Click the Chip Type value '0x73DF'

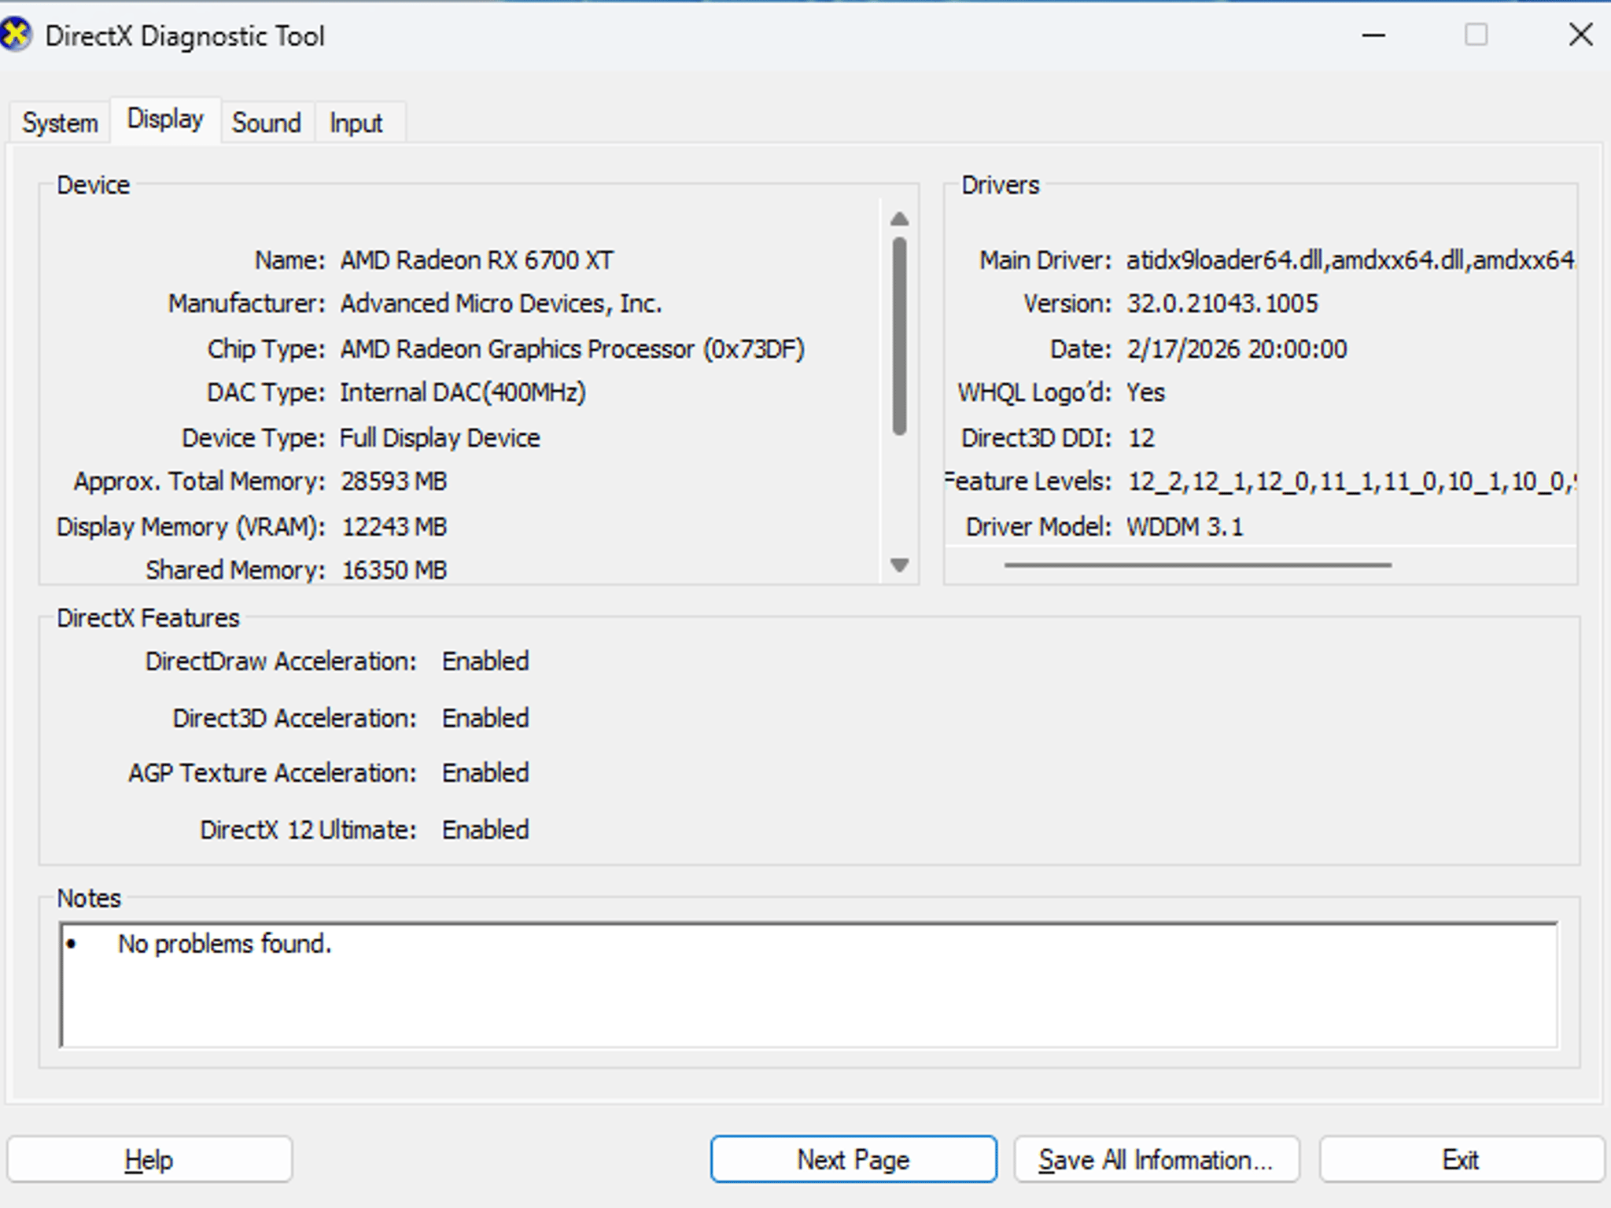click(754, 349)
